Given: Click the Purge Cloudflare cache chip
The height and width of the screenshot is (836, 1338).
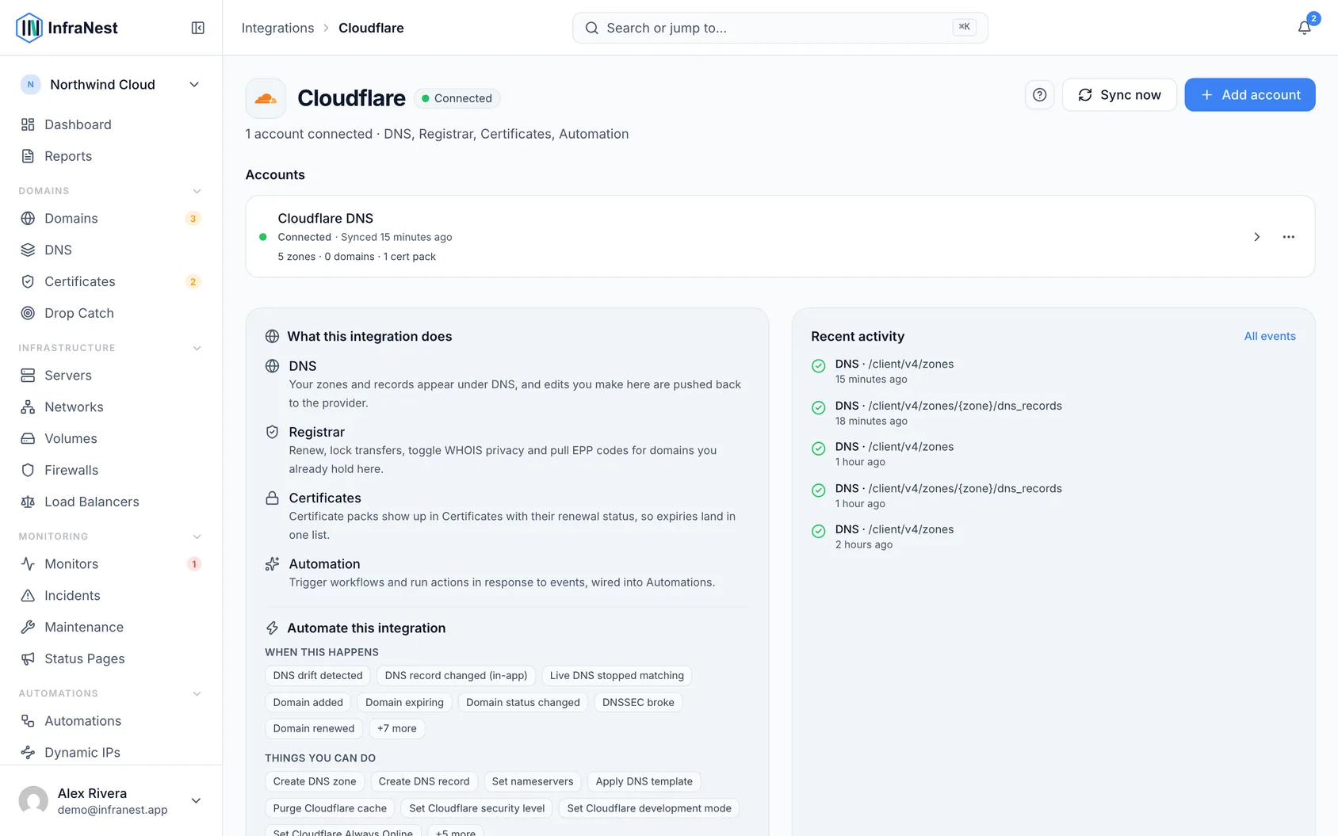Looking at the screenshot, I should click(330, 808).
